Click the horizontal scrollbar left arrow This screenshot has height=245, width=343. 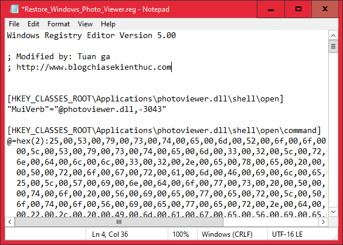tap(10, 222)
